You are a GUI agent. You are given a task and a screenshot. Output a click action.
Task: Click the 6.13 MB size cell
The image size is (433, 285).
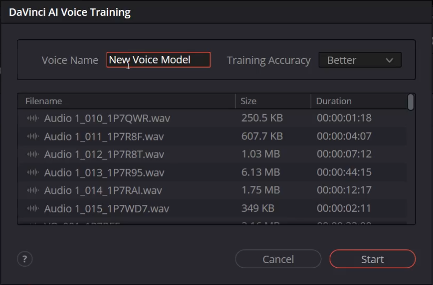coord(261,172)
